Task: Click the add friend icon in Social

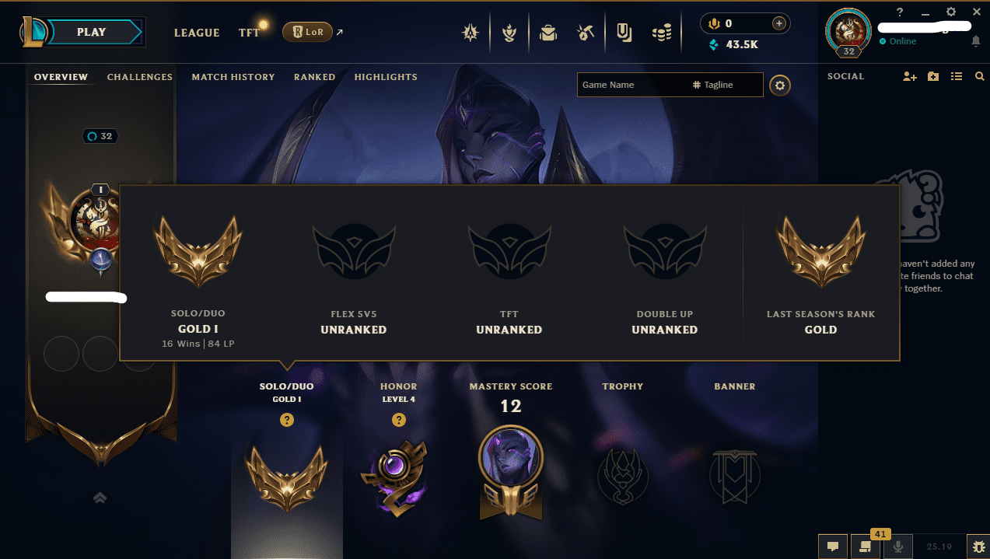Action: pyautogui.click(x=909, y=76)
